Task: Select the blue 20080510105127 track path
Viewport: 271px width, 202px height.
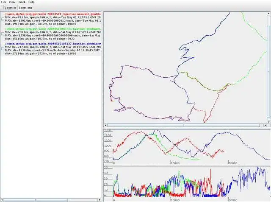Action: [x=53, y=44]
